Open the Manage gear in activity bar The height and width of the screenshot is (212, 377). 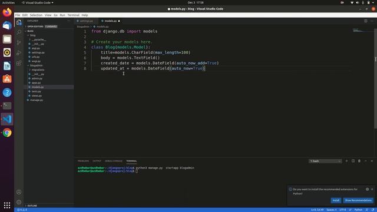pos(19,202)
